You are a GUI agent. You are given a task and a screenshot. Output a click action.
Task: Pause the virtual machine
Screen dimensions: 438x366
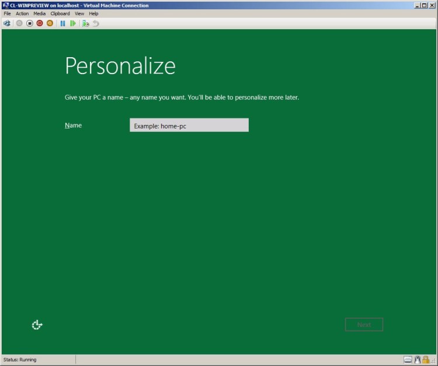click(x=62, y=23)
